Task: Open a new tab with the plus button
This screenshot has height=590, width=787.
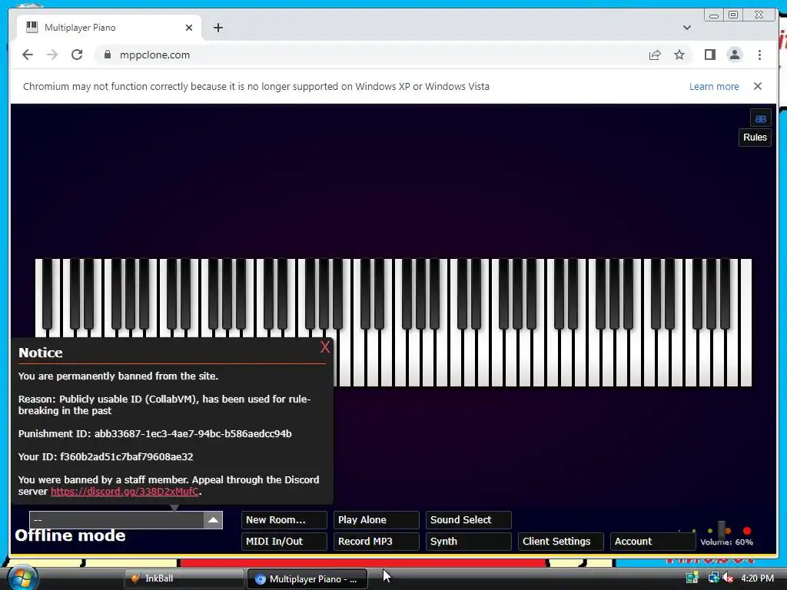Action: pos(218,28)
